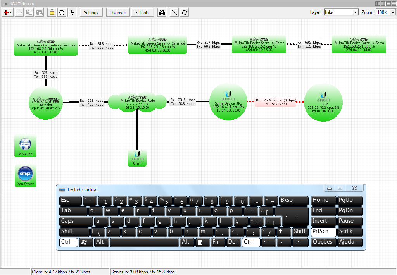Image resolution: width=397 pixels, height=275 pixels.
Task: Click the paste icon in the toolbar
Action: click(x=40, y=12)
